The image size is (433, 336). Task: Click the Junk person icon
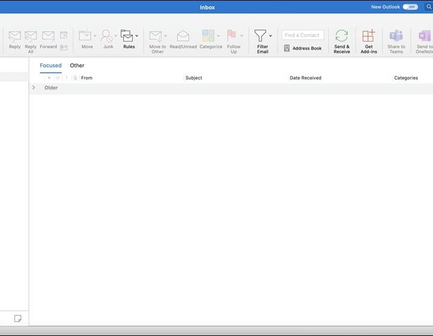pyautogui.click(x=107, y=36)
